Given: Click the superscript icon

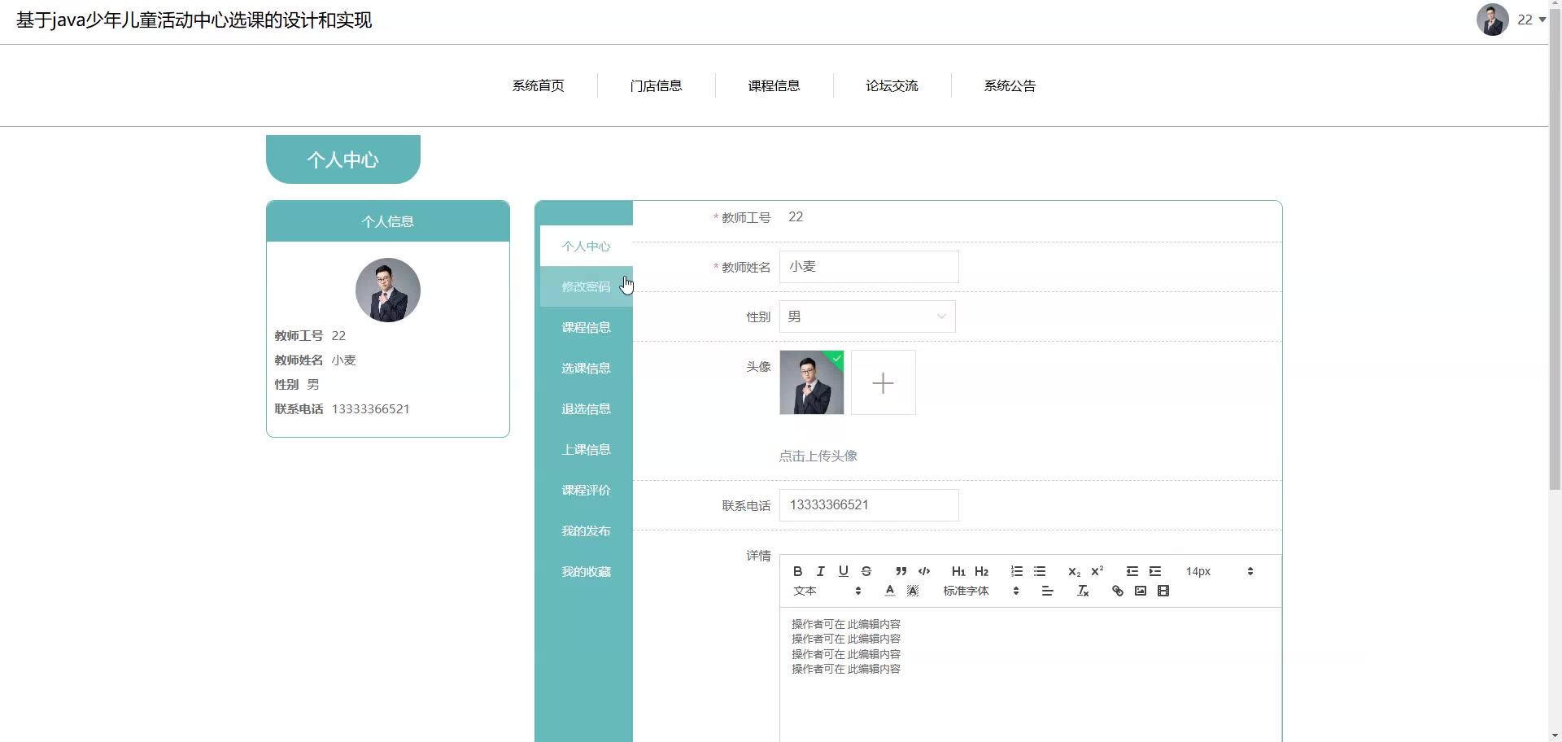Looking at the screenshot, I should coord(1097,571).
